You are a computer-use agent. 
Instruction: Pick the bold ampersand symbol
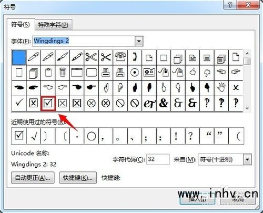click(x=164, y=103)
